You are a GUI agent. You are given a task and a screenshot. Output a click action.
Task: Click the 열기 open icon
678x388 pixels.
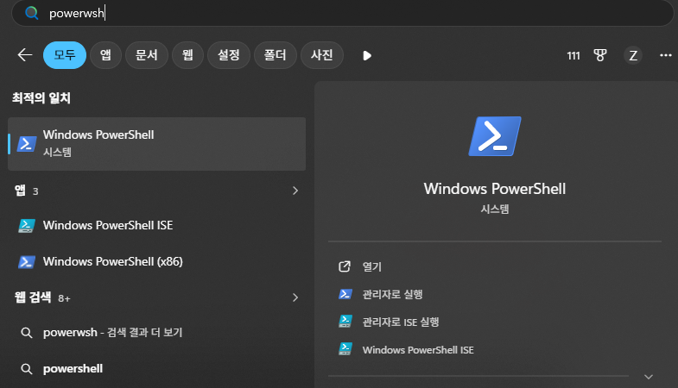(x=345, y=266)
